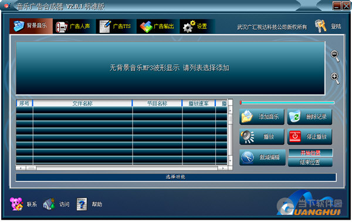Click the 武汉广汇视达科技公司版权所有 copyright text
The height and width of the screenshot is (222, 352).
[272, 27]
